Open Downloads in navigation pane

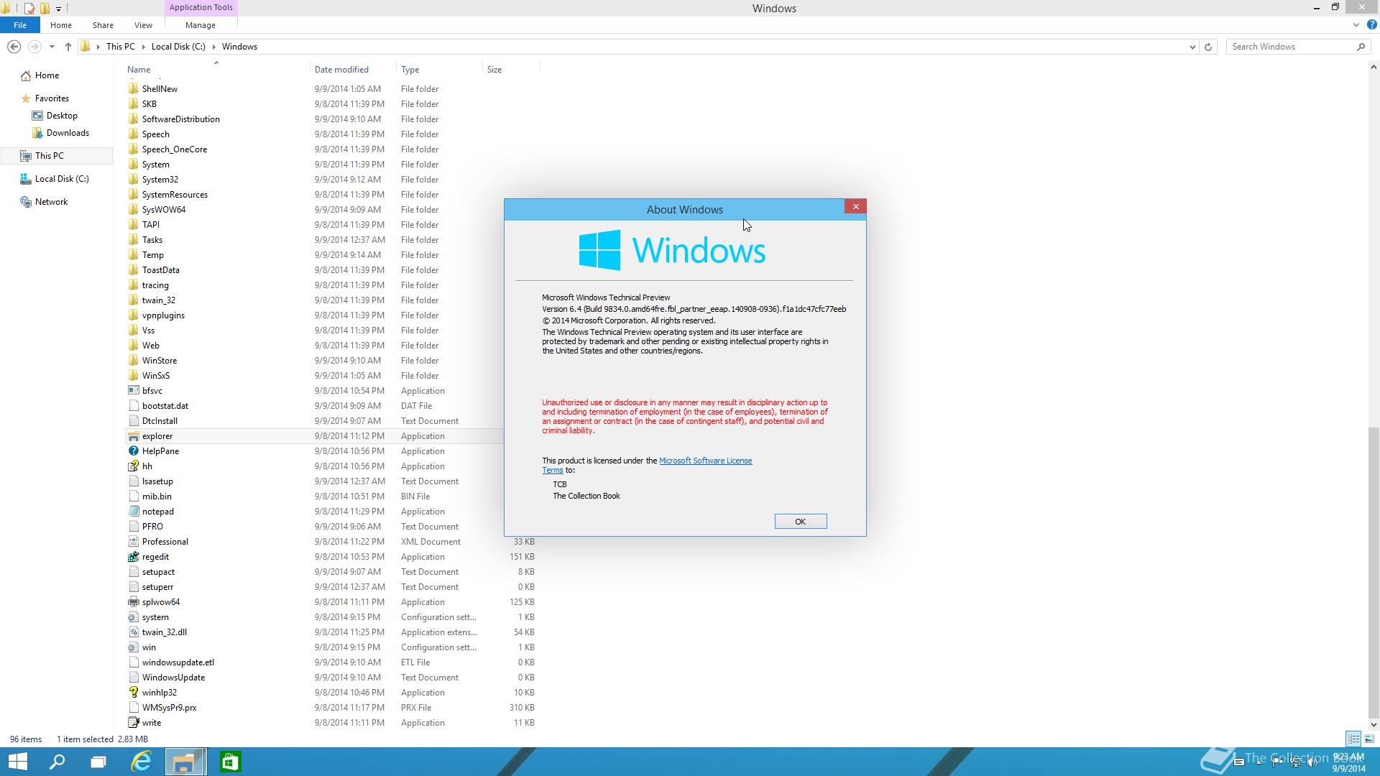[68, 133]
